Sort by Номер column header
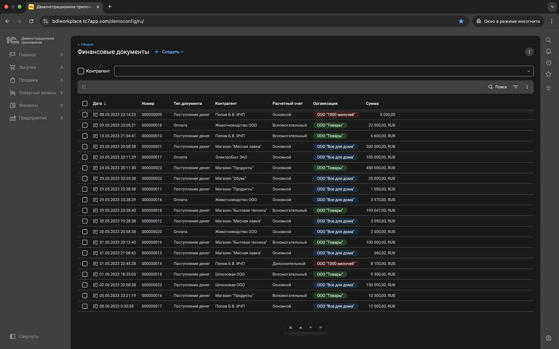559x349 pixels. 148,104
